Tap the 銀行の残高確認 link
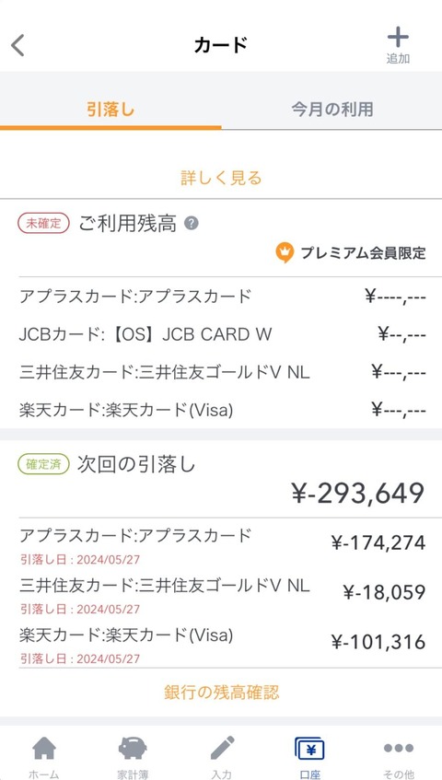442x780 pixels. [221, 692]
